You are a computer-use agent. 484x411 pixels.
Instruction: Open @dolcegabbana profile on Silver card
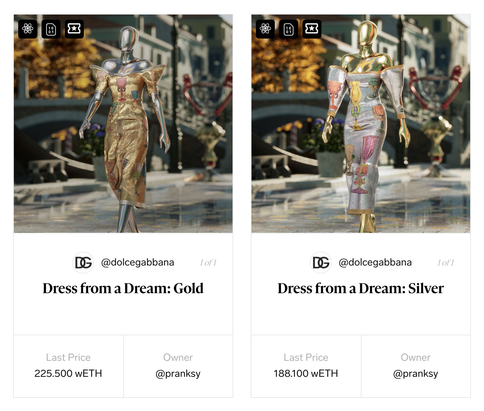click(375, 262)
